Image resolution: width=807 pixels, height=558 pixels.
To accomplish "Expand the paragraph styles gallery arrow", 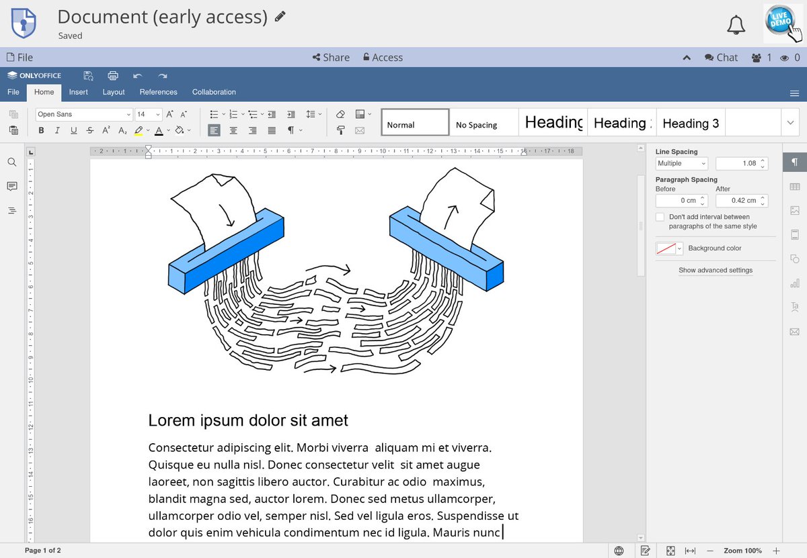I will pos(790,122).
